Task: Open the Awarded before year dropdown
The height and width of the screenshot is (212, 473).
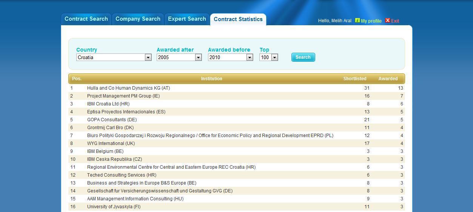Action: tap(230, 57)
